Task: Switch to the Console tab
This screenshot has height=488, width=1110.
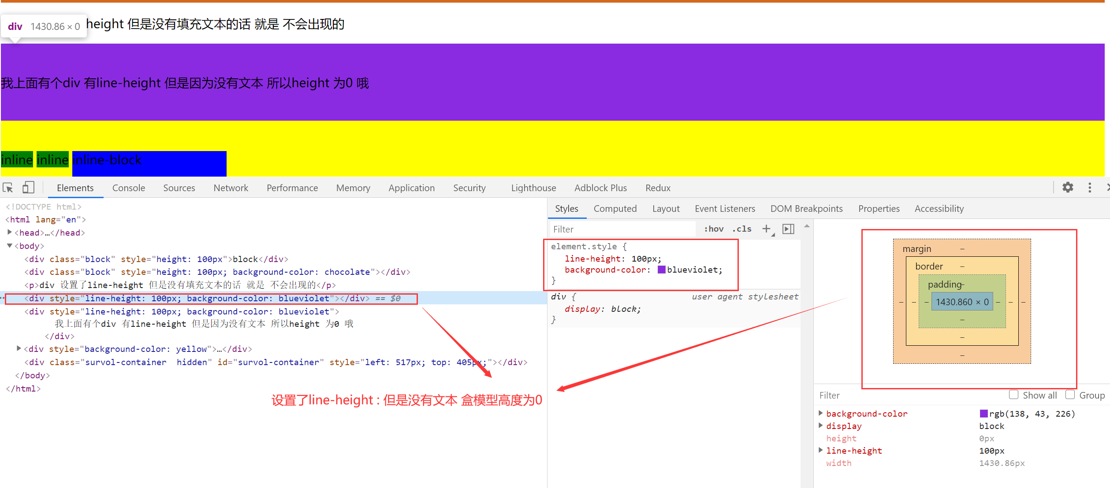Action: (x=128, y=188)
